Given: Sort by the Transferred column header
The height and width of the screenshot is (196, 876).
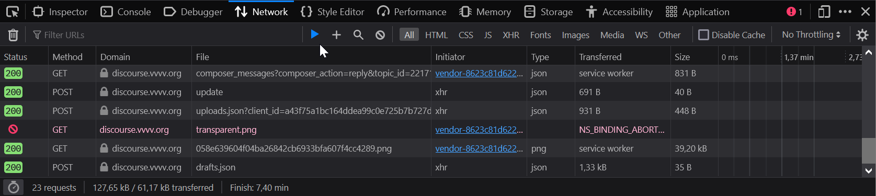Looking at the screenshot, I should [x=622, y=56].
